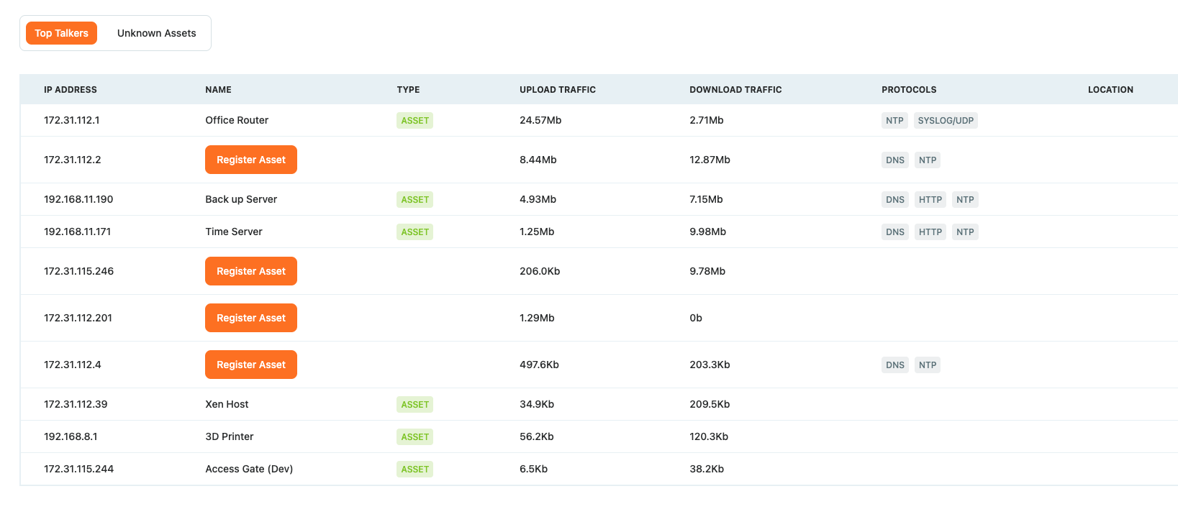Click the SYSLOG/UDP protocol tag
Image resolution: width=1178 pixels, height=517 pixels.
pos(945,121)
